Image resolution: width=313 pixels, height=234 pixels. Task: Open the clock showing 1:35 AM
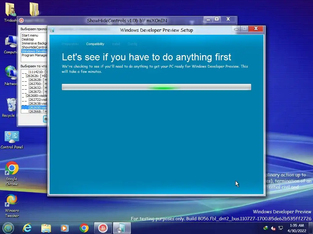click(297, 228)
